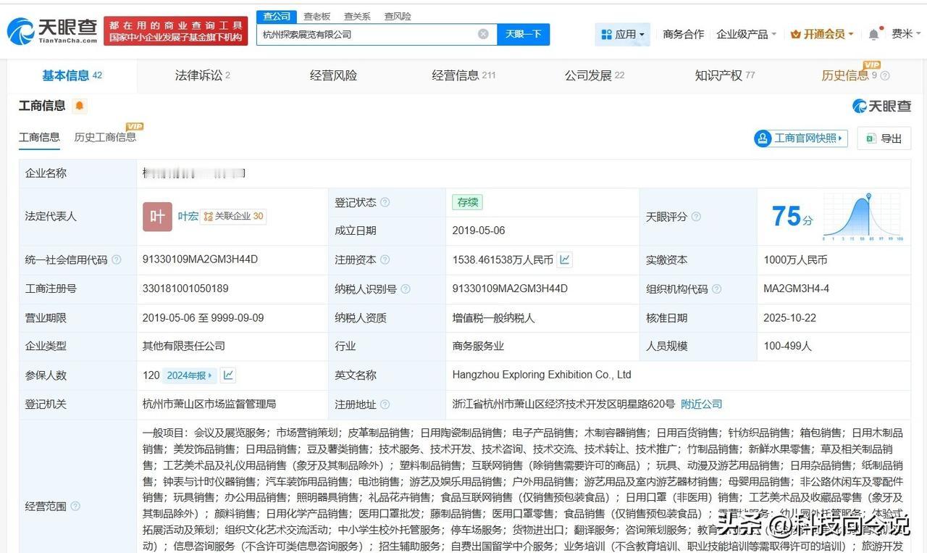
Task: Click the registration number 330181001050189
Action: pos(185,288)
